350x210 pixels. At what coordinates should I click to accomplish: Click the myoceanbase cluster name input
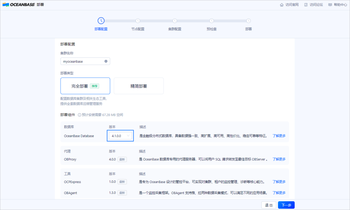click(83, 61)
